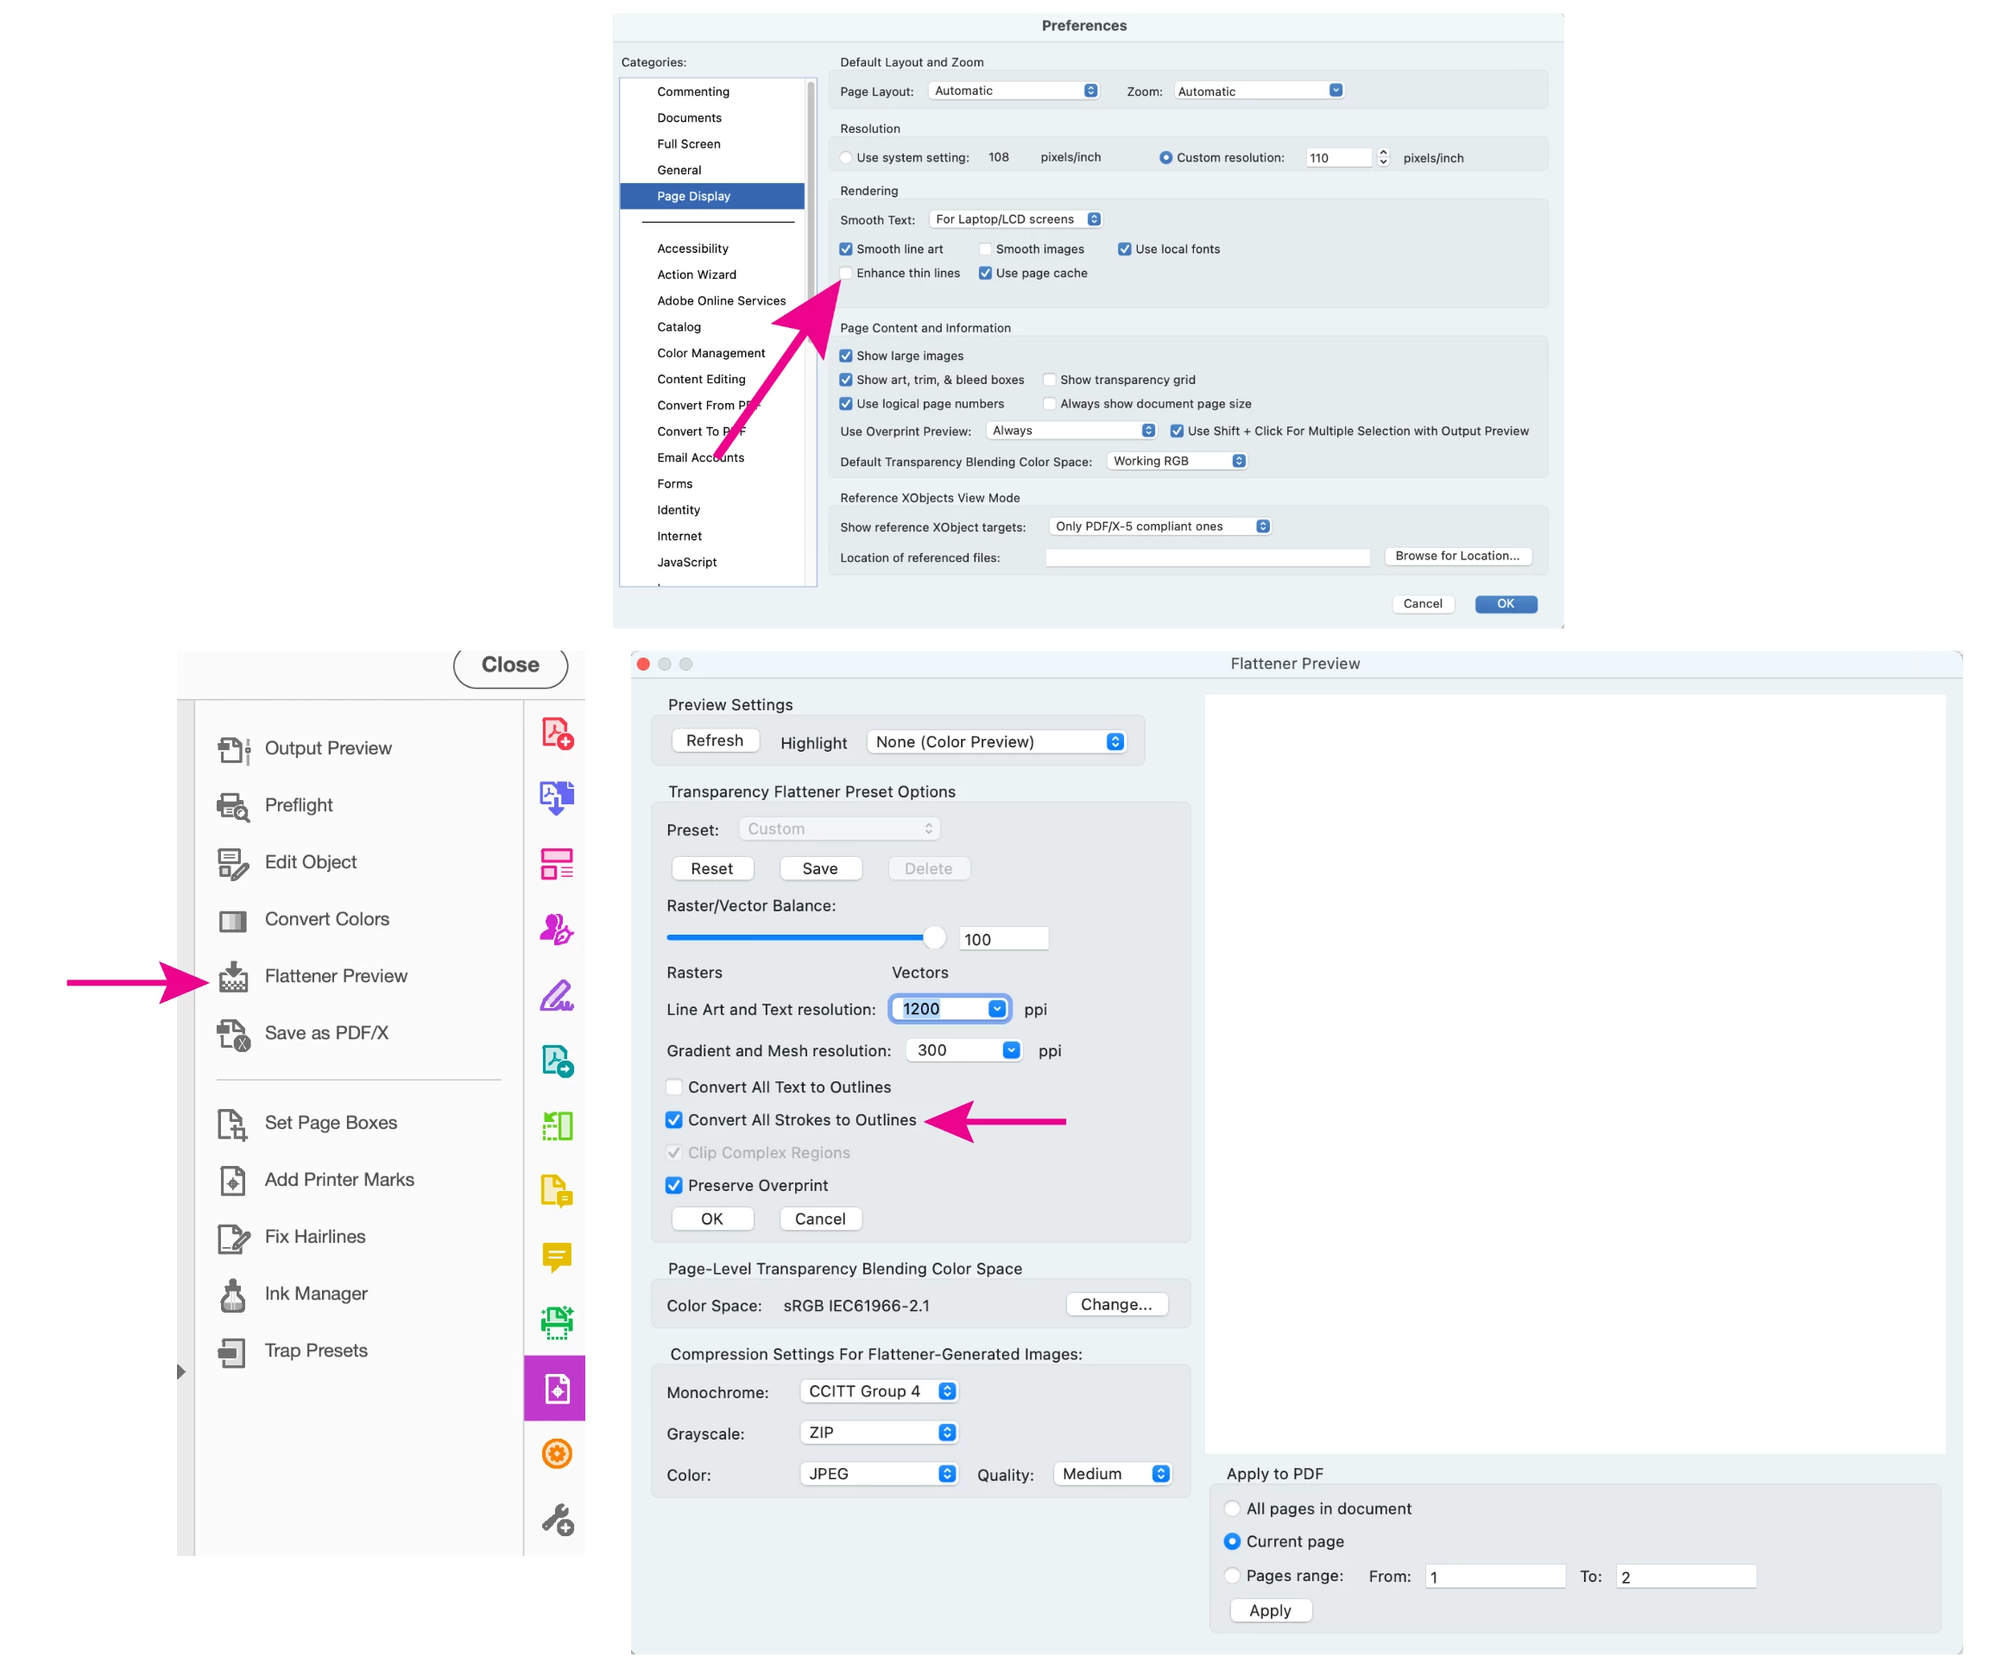Select All pages in document radio
1989x1676 pixels.
[1232, 1509]
